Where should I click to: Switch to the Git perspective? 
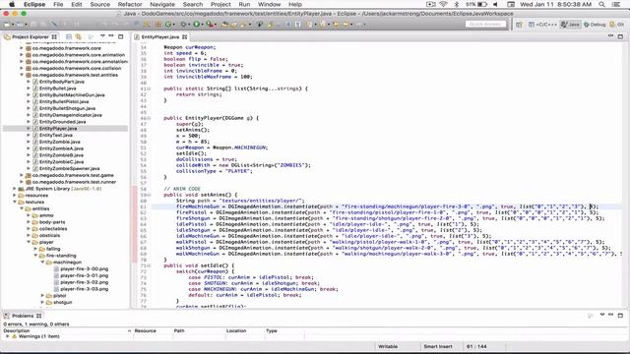click(617, 25)
